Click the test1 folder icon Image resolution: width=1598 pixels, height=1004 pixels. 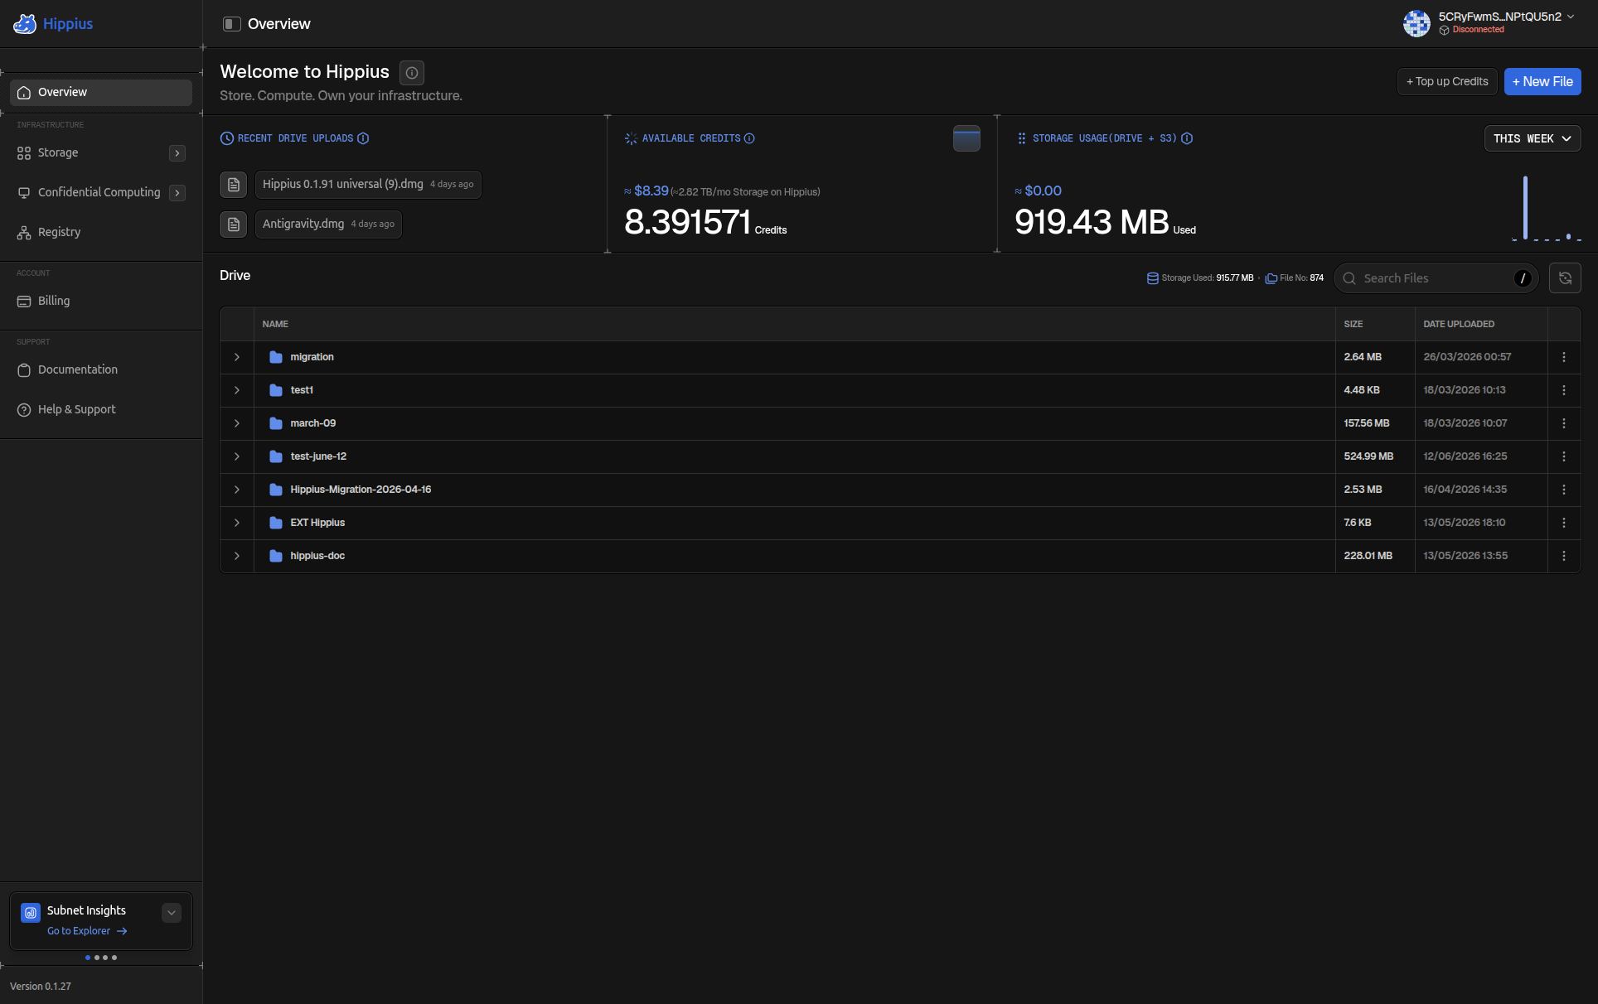click(276, 390)
